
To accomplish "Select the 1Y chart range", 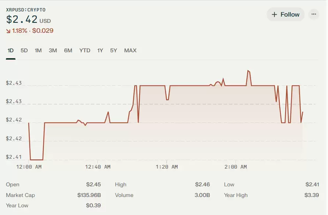I will [100, 50].
